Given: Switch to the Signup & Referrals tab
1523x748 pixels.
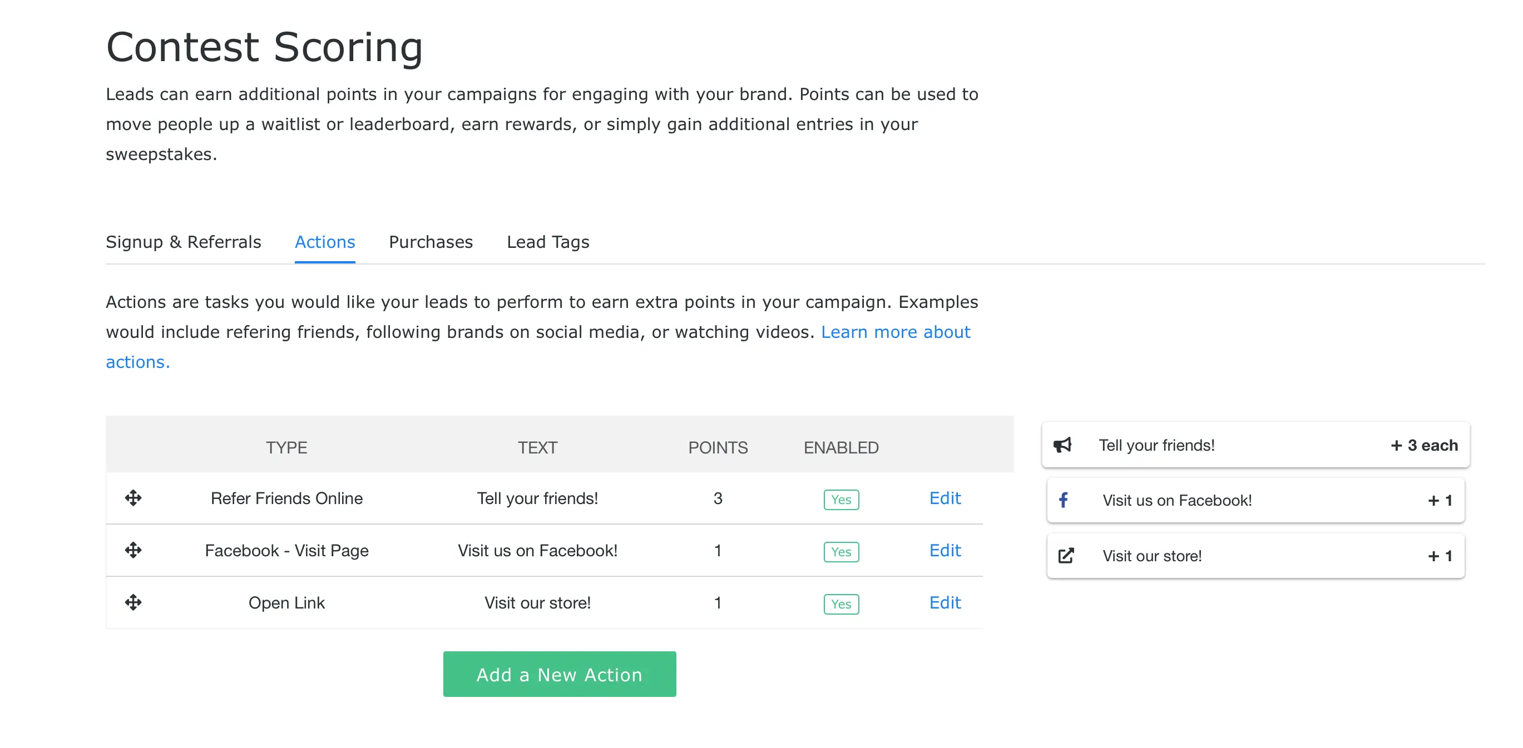Looking at the screenshot, I should point(183,242).
